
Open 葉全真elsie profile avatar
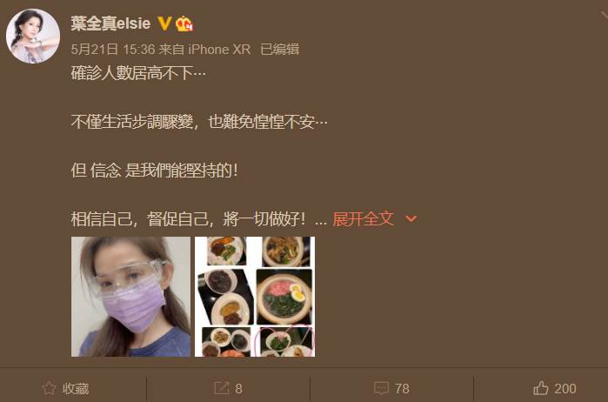click(x=33, y=36)
